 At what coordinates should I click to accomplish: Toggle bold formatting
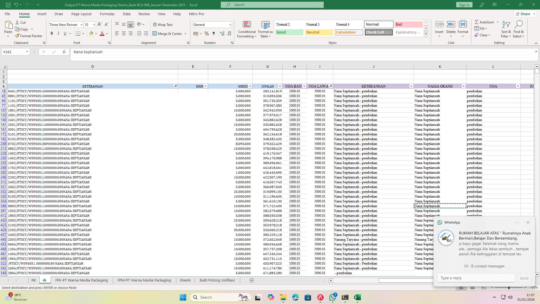click(x=51, y=33)
